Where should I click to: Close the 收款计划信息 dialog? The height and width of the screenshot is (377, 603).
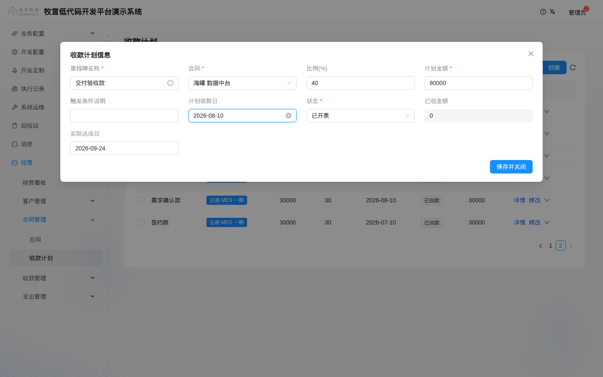(531, 54)
